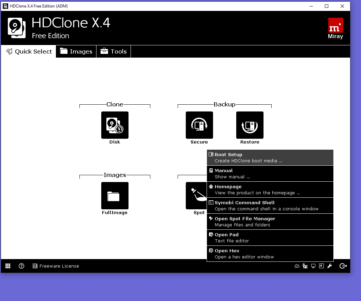Select Boot Setup menu entry
Screen dimensions: 361x301
tap(270, 157)
